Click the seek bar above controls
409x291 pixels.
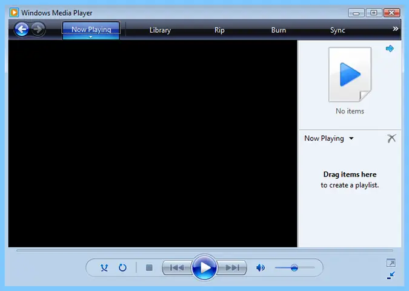[x=205, y=251]
